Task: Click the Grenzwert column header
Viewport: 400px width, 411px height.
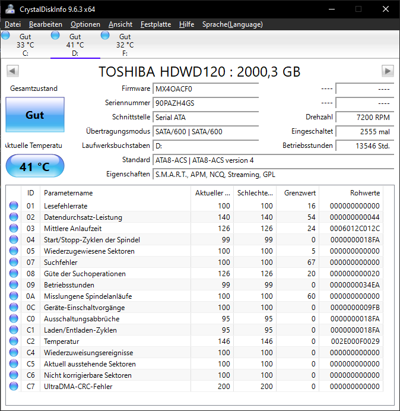Action: 297,193
